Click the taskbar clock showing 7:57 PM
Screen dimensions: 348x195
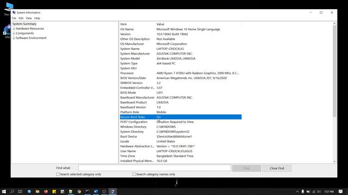[x=329, y=191]
